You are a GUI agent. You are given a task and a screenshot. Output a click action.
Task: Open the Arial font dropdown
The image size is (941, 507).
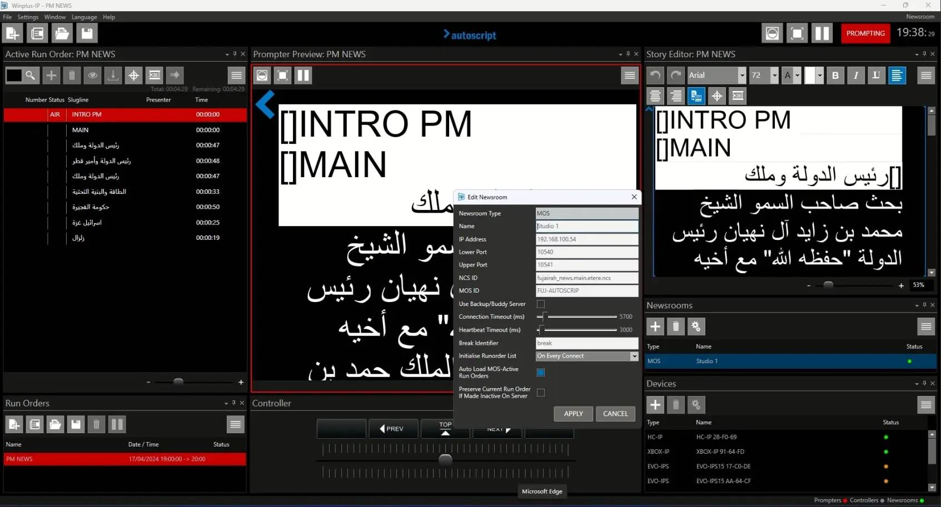pyautogui.click(x=741, y=76)
